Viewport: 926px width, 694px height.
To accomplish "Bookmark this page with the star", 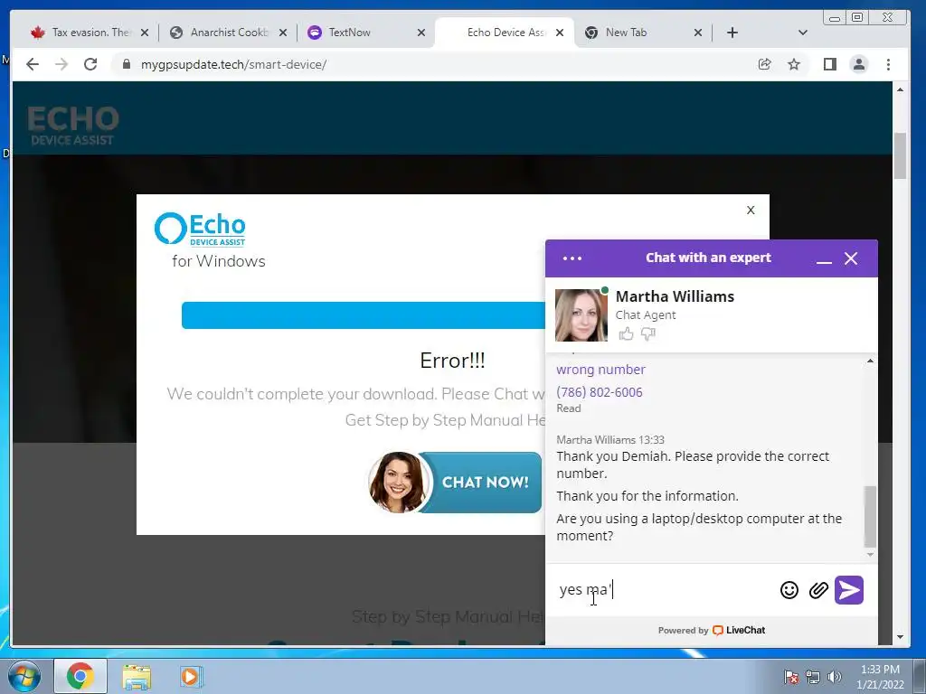I will tap(794, 64).
